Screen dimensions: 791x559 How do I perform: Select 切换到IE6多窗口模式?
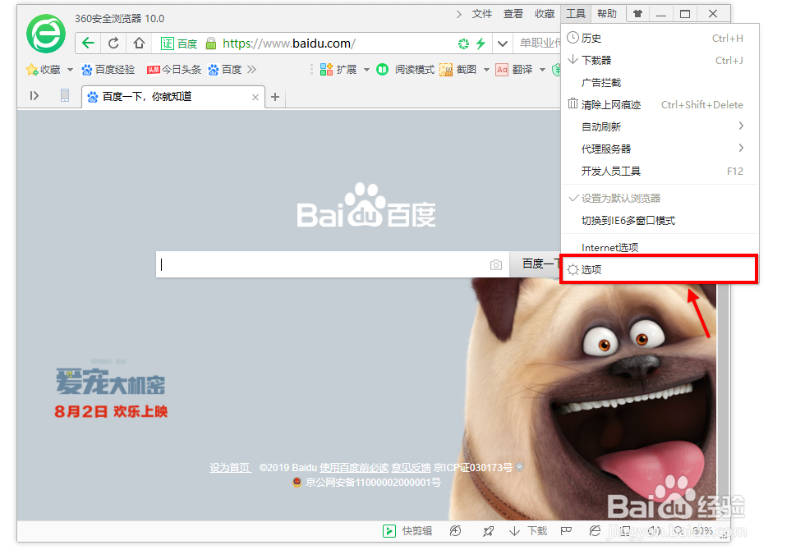click(x=660, y=221)
